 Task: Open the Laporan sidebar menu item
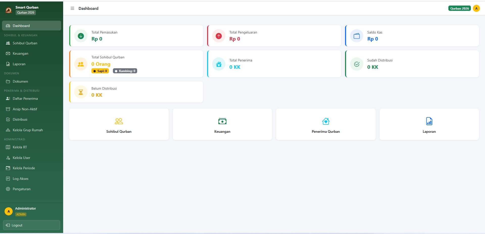coord(32,64)
